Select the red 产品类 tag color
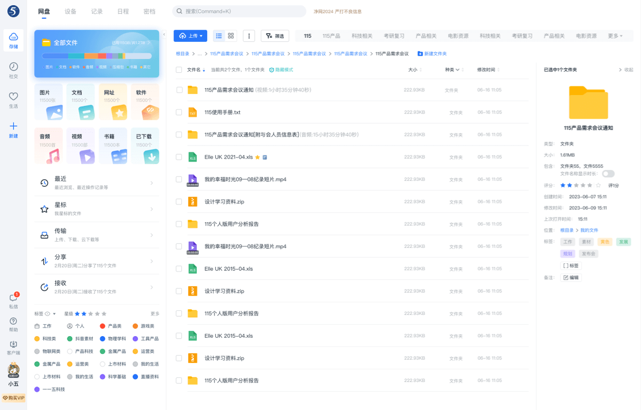 [103, 326]
